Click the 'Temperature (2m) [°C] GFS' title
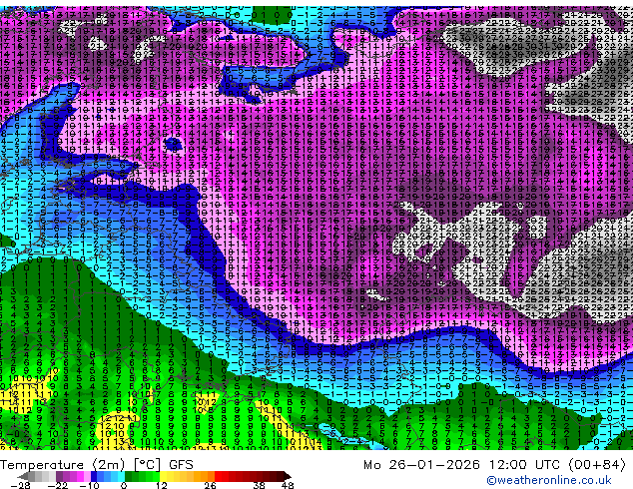 97,465
